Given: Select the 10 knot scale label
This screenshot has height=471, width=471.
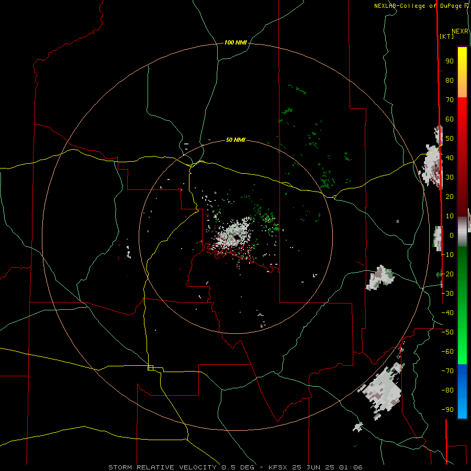Looking at the screenshot, I should pos(450,216).
